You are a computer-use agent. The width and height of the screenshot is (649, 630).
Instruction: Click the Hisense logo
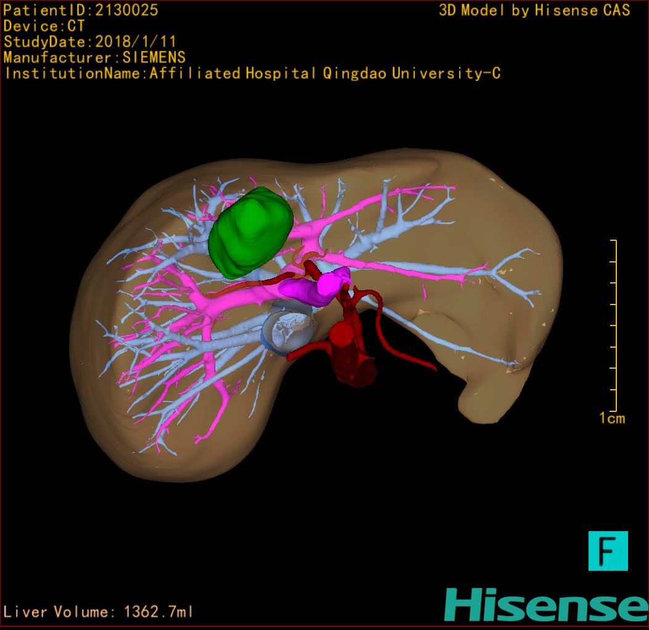pyautogui.click(x=547, y=605)
